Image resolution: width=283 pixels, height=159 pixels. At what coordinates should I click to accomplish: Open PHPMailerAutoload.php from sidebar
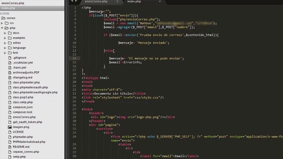(x=29, y=142)
